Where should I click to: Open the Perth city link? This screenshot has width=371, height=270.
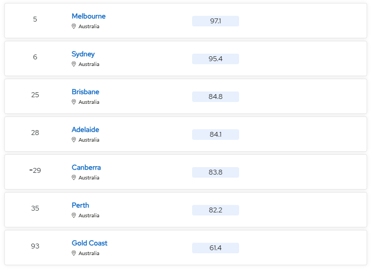pyautogui.click(x=80, y=205)
